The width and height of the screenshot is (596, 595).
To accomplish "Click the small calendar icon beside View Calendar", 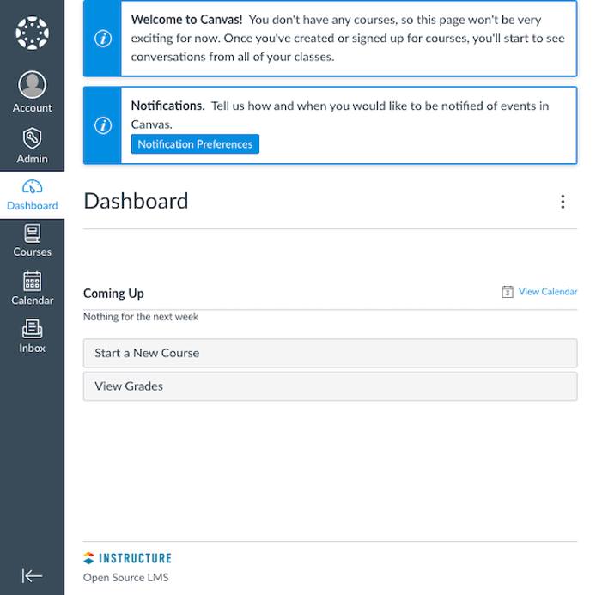I will [508, 292].
